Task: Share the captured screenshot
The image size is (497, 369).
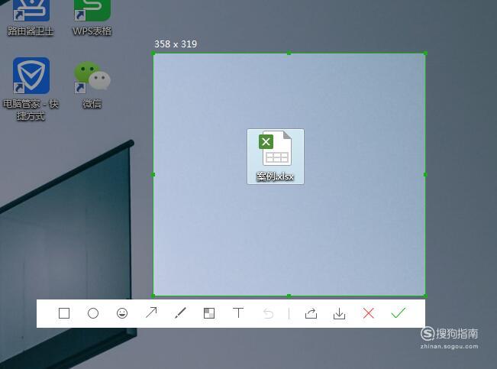Action: click(311, 313)
